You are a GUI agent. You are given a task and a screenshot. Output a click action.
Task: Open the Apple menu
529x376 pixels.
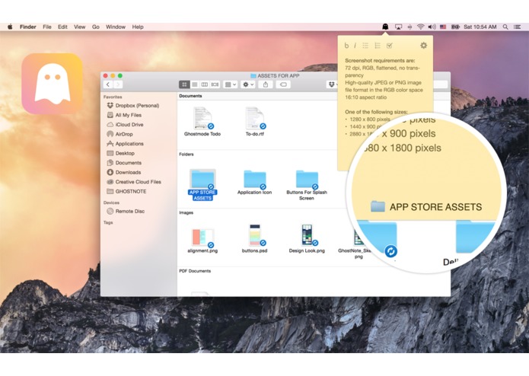pyautogui.click(x=10, y=27)
